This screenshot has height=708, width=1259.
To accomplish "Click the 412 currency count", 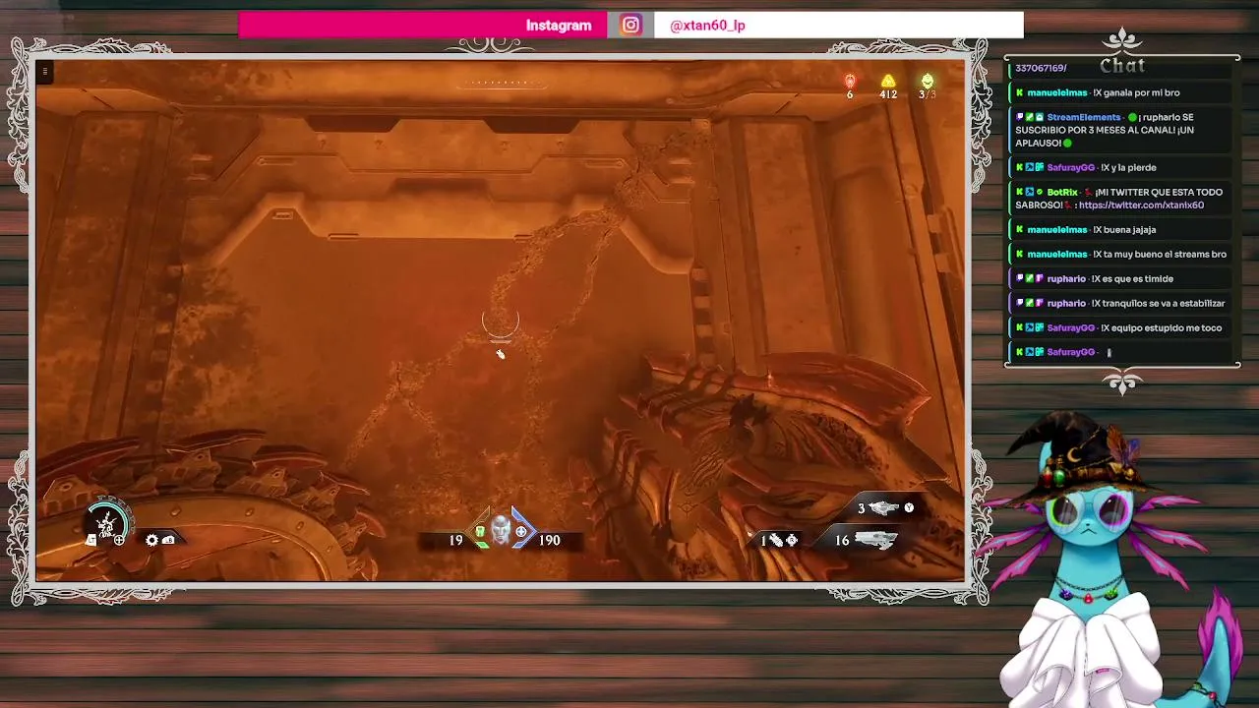I will tap(888, 94).
